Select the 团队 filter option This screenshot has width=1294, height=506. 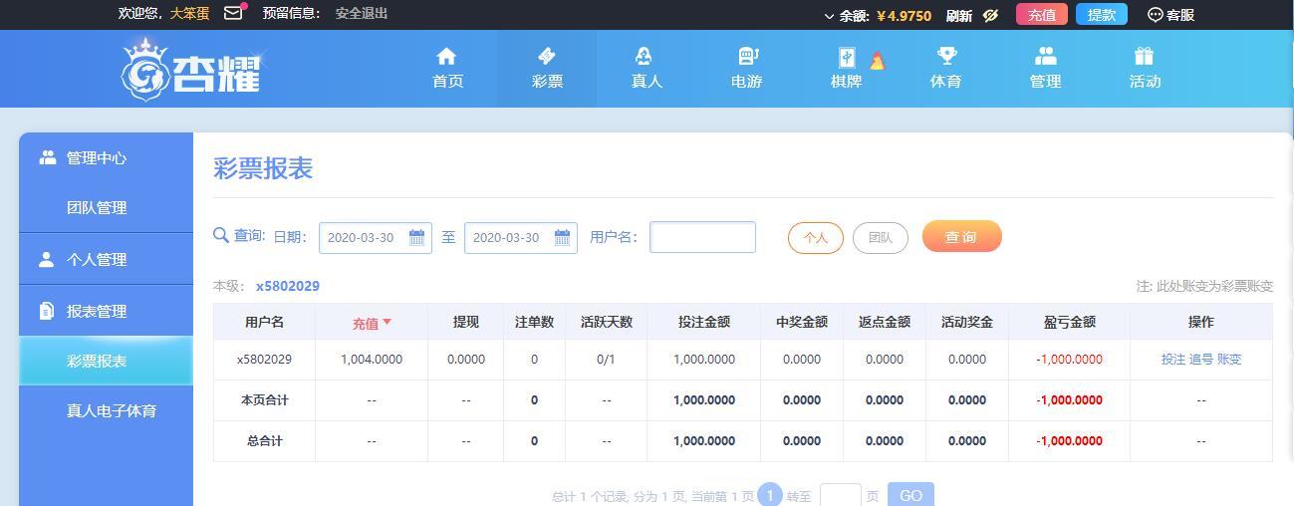pos(880,238)
